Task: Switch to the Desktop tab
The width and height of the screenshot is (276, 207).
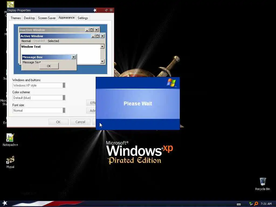Action: (29, 18)
